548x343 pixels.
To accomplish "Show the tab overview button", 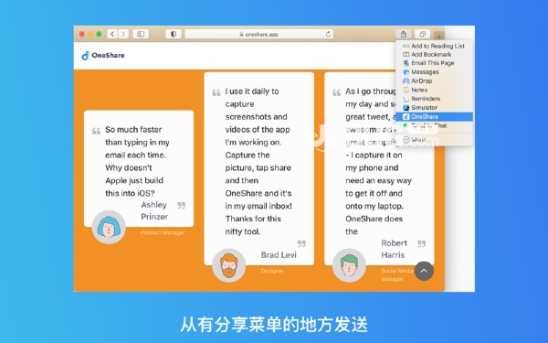I will tap(422, 34).
